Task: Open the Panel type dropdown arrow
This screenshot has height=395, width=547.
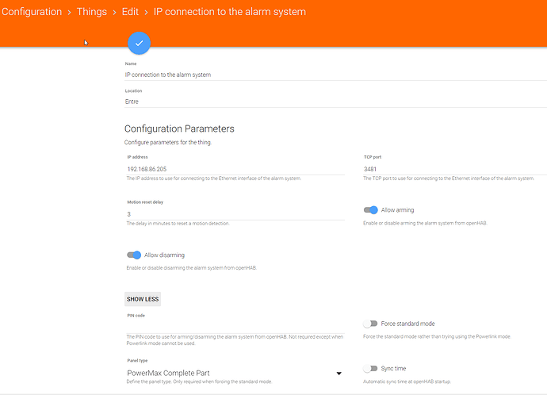Action: [339, 373]
